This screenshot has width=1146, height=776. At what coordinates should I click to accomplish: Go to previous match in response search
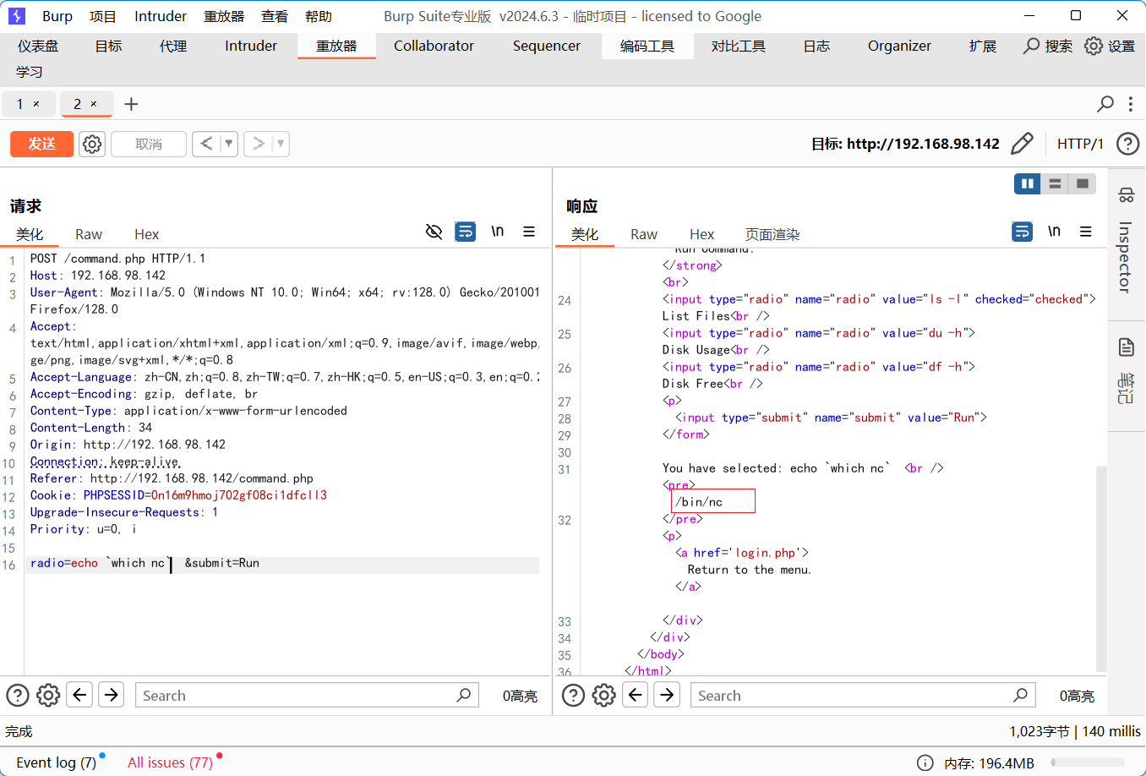point(636,695)
